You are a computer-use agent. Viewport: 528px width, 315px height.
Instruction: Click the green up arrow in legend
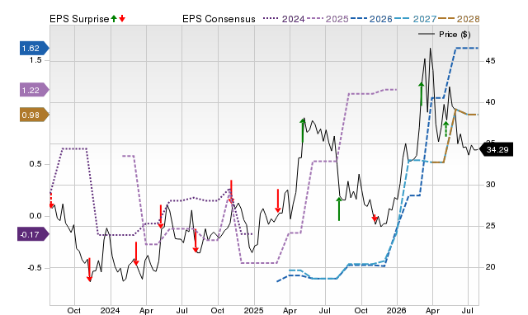[x=114, y=18]
